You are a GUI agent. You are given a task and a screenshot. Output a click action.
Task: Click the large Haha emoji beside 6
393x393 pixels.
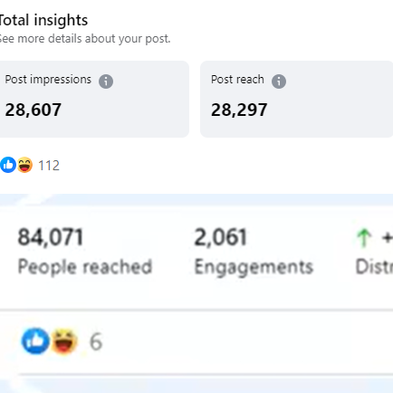click(x=63, y=341)
